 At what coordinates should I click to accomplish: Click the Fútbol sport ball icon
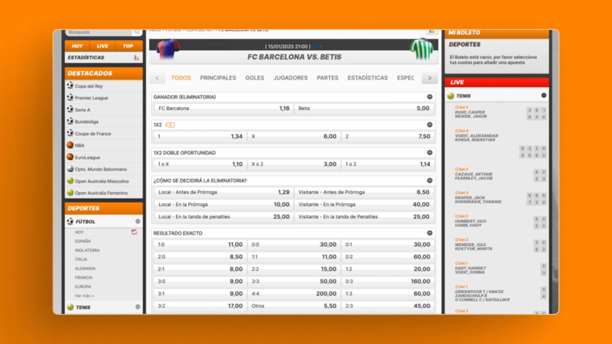(x=70, y=221)
